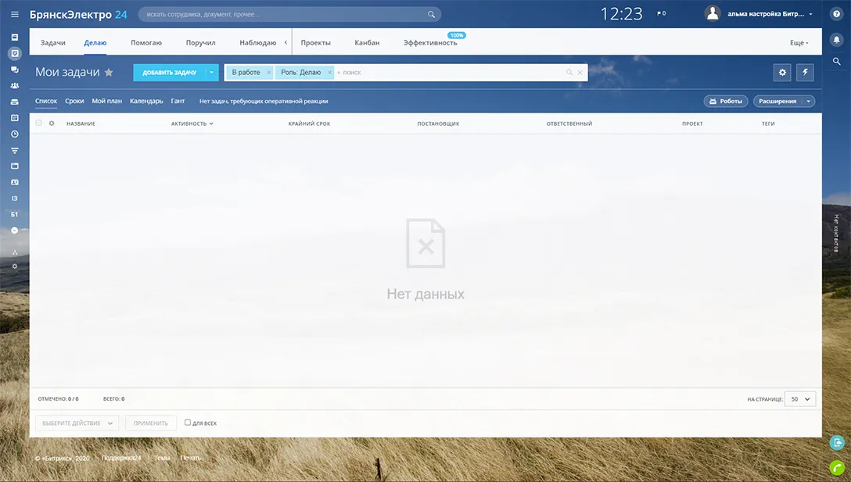The width and height of the screenshot is (851, 482).
Task: Click the Добавить задачу button
Action: coord(169,72)
